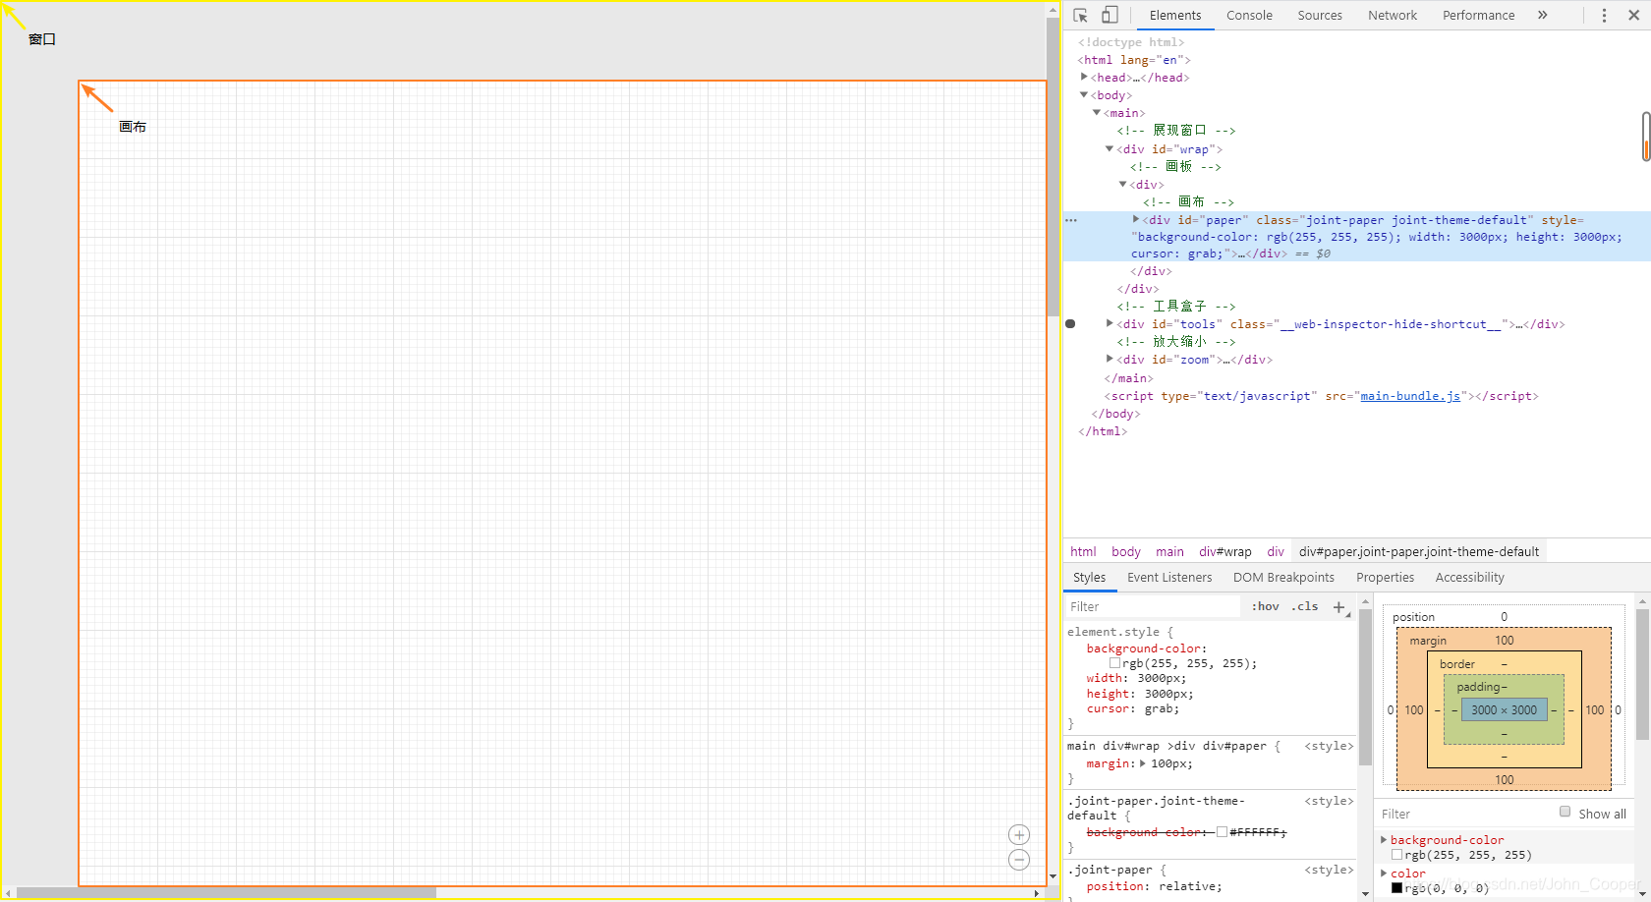Open the Sources tab
Screen dimensions: 1651x902
pos(1320,16)
